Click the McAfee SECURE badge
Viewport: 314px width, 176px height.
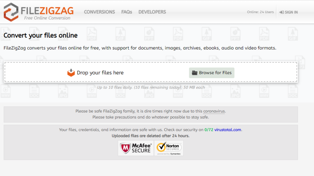point(136,148)
